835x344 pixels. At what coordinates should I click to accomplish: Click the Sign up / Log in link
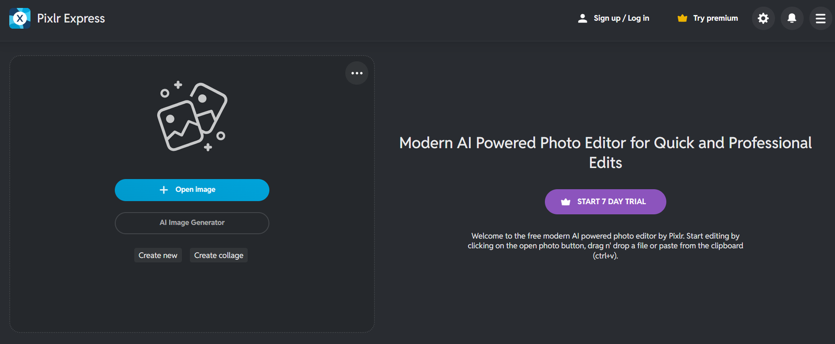621,18
